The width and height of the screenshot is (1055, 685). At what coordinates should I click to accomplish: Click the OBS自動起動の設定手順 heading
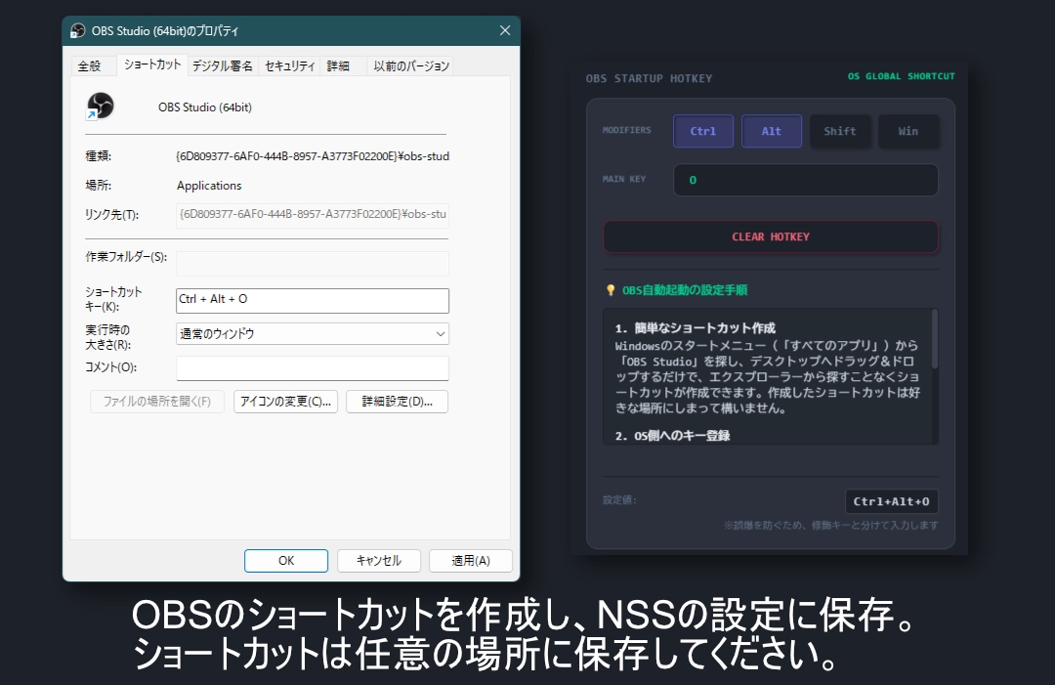tap(684, 290)
